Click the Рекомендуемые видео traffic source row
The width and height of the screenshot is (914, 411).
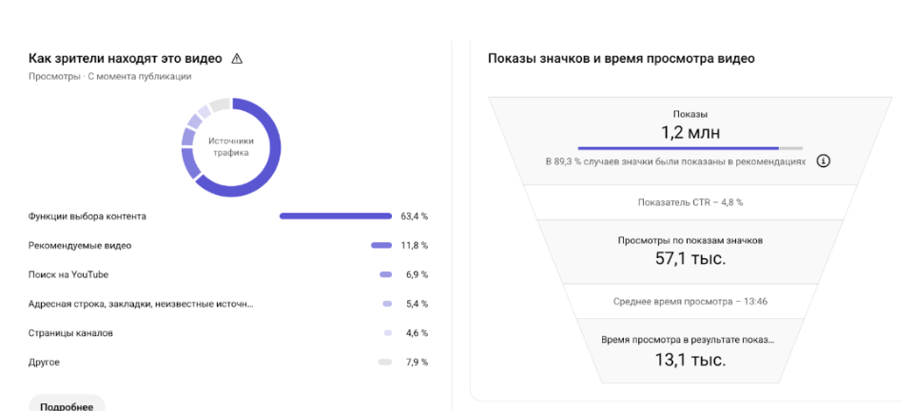click(x=80, y=246)
